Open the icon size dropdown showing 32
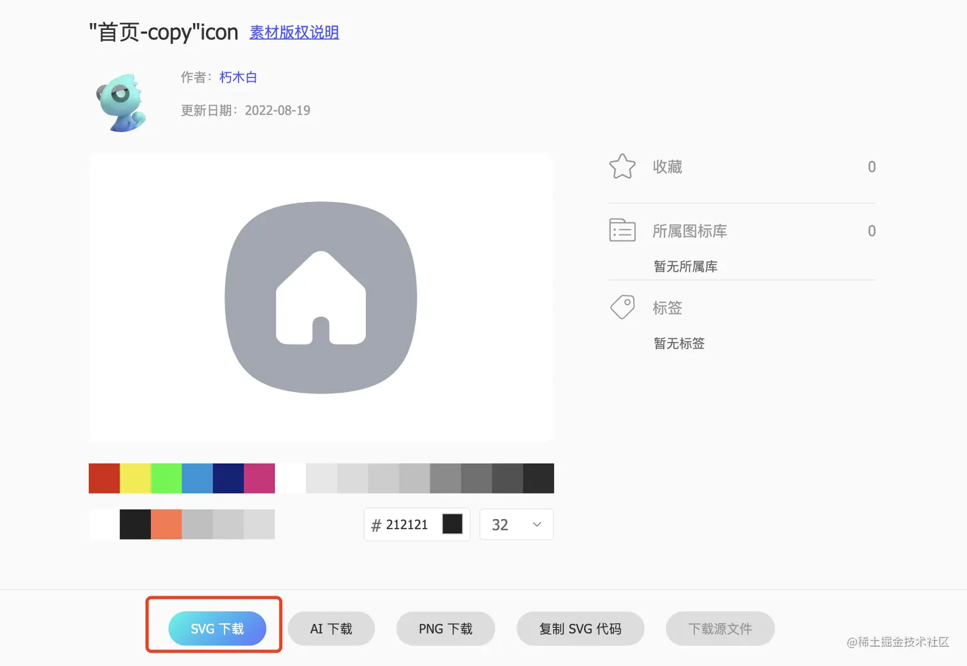Viewport: 967px width, 666px height. [x=515, y=524]
